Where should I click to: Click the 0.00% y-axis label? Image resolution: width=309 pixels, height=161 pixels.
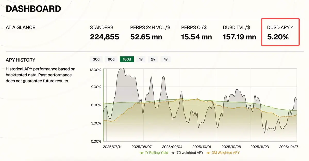96,141
